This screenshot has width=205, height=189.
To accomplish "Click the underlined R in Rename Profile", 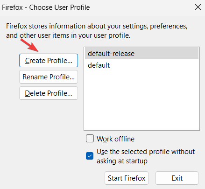I will coord(25,77).
